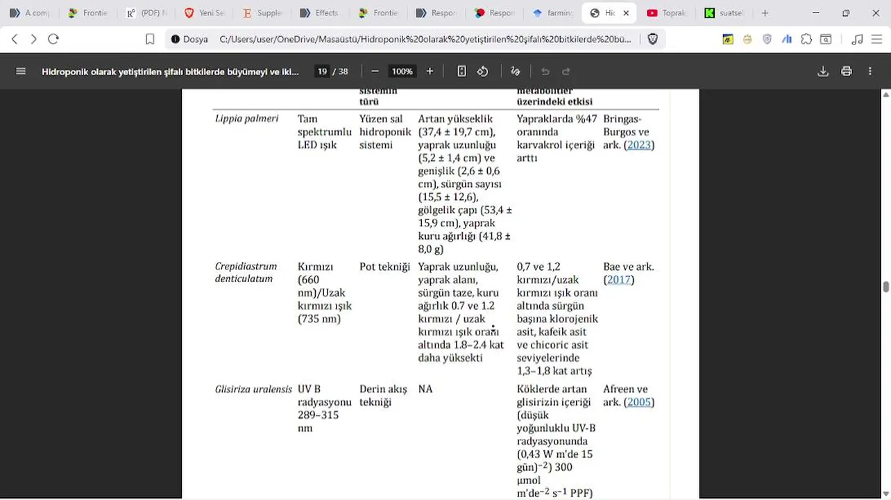Click the 'Dosya' site info indicator
The image size is (891, 500).
[189, 40]
